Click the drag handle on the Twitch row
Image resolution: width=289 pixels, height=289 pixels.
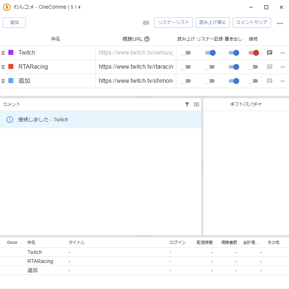tap(3, 53)
